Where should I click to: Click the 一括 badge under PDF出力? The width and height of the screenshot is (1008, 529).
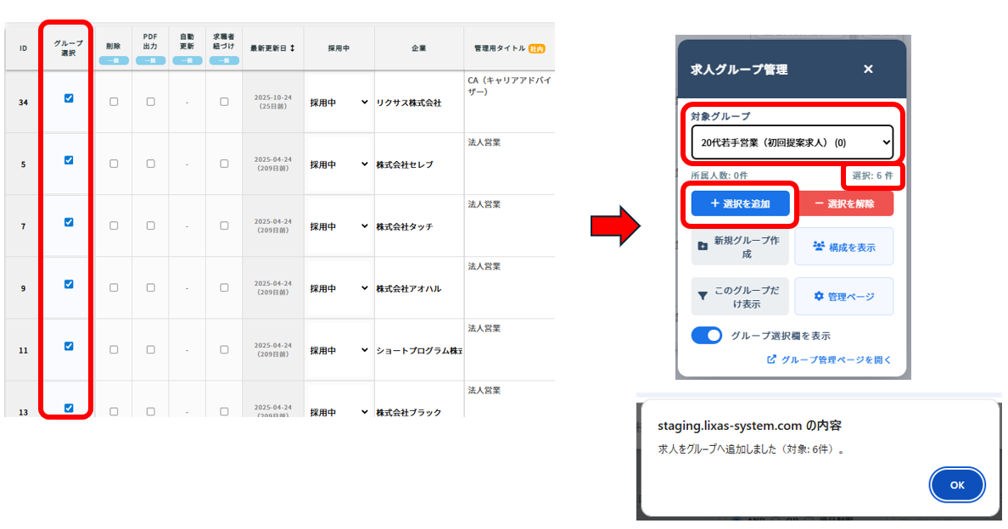[150, 61]
